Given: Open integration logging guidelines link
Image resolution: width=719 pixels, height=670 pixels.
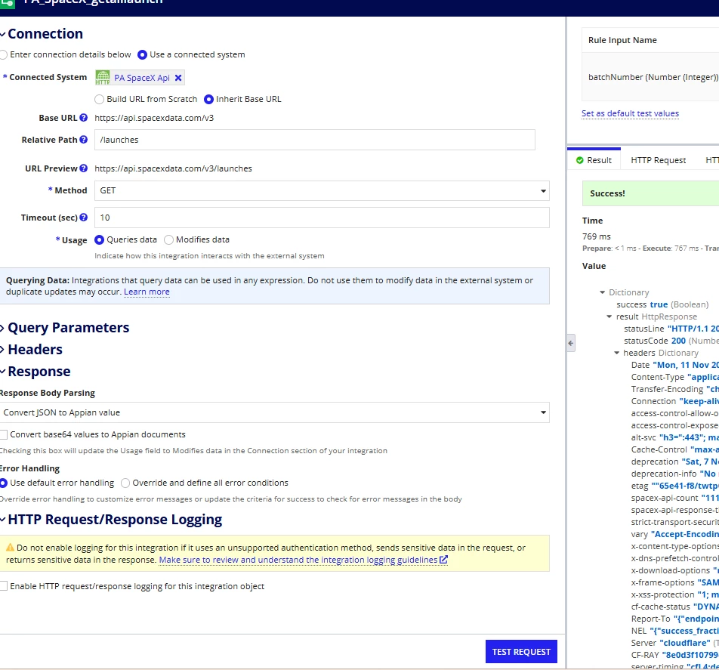Looking at the screenshot, I should point(298,560).
